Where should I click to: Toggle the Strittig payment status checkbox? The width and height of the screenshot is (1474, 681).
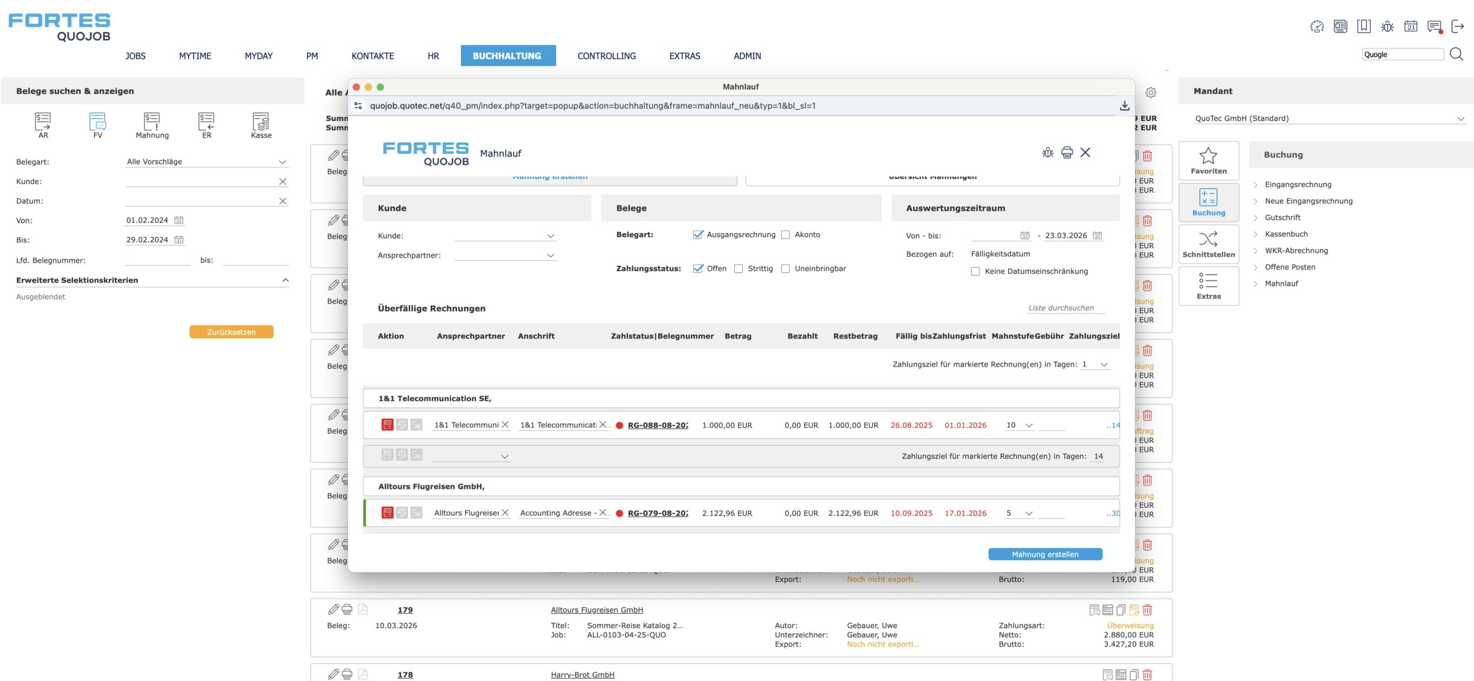(x=739, y=269)
